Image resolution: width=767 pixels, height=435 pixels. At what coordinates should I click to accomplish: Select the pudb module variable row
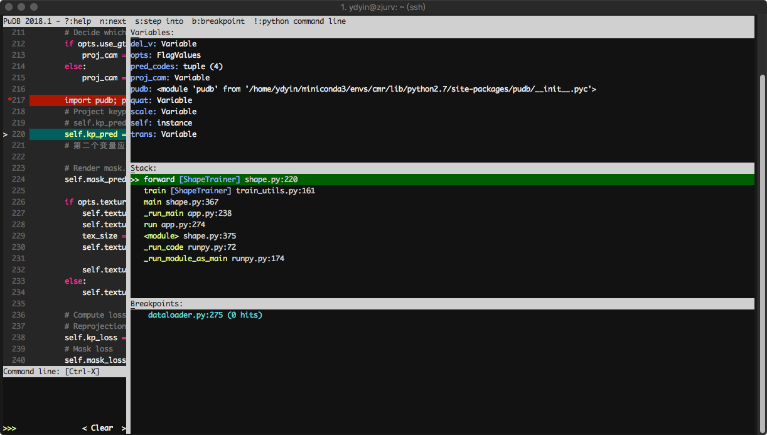(363, 89)
